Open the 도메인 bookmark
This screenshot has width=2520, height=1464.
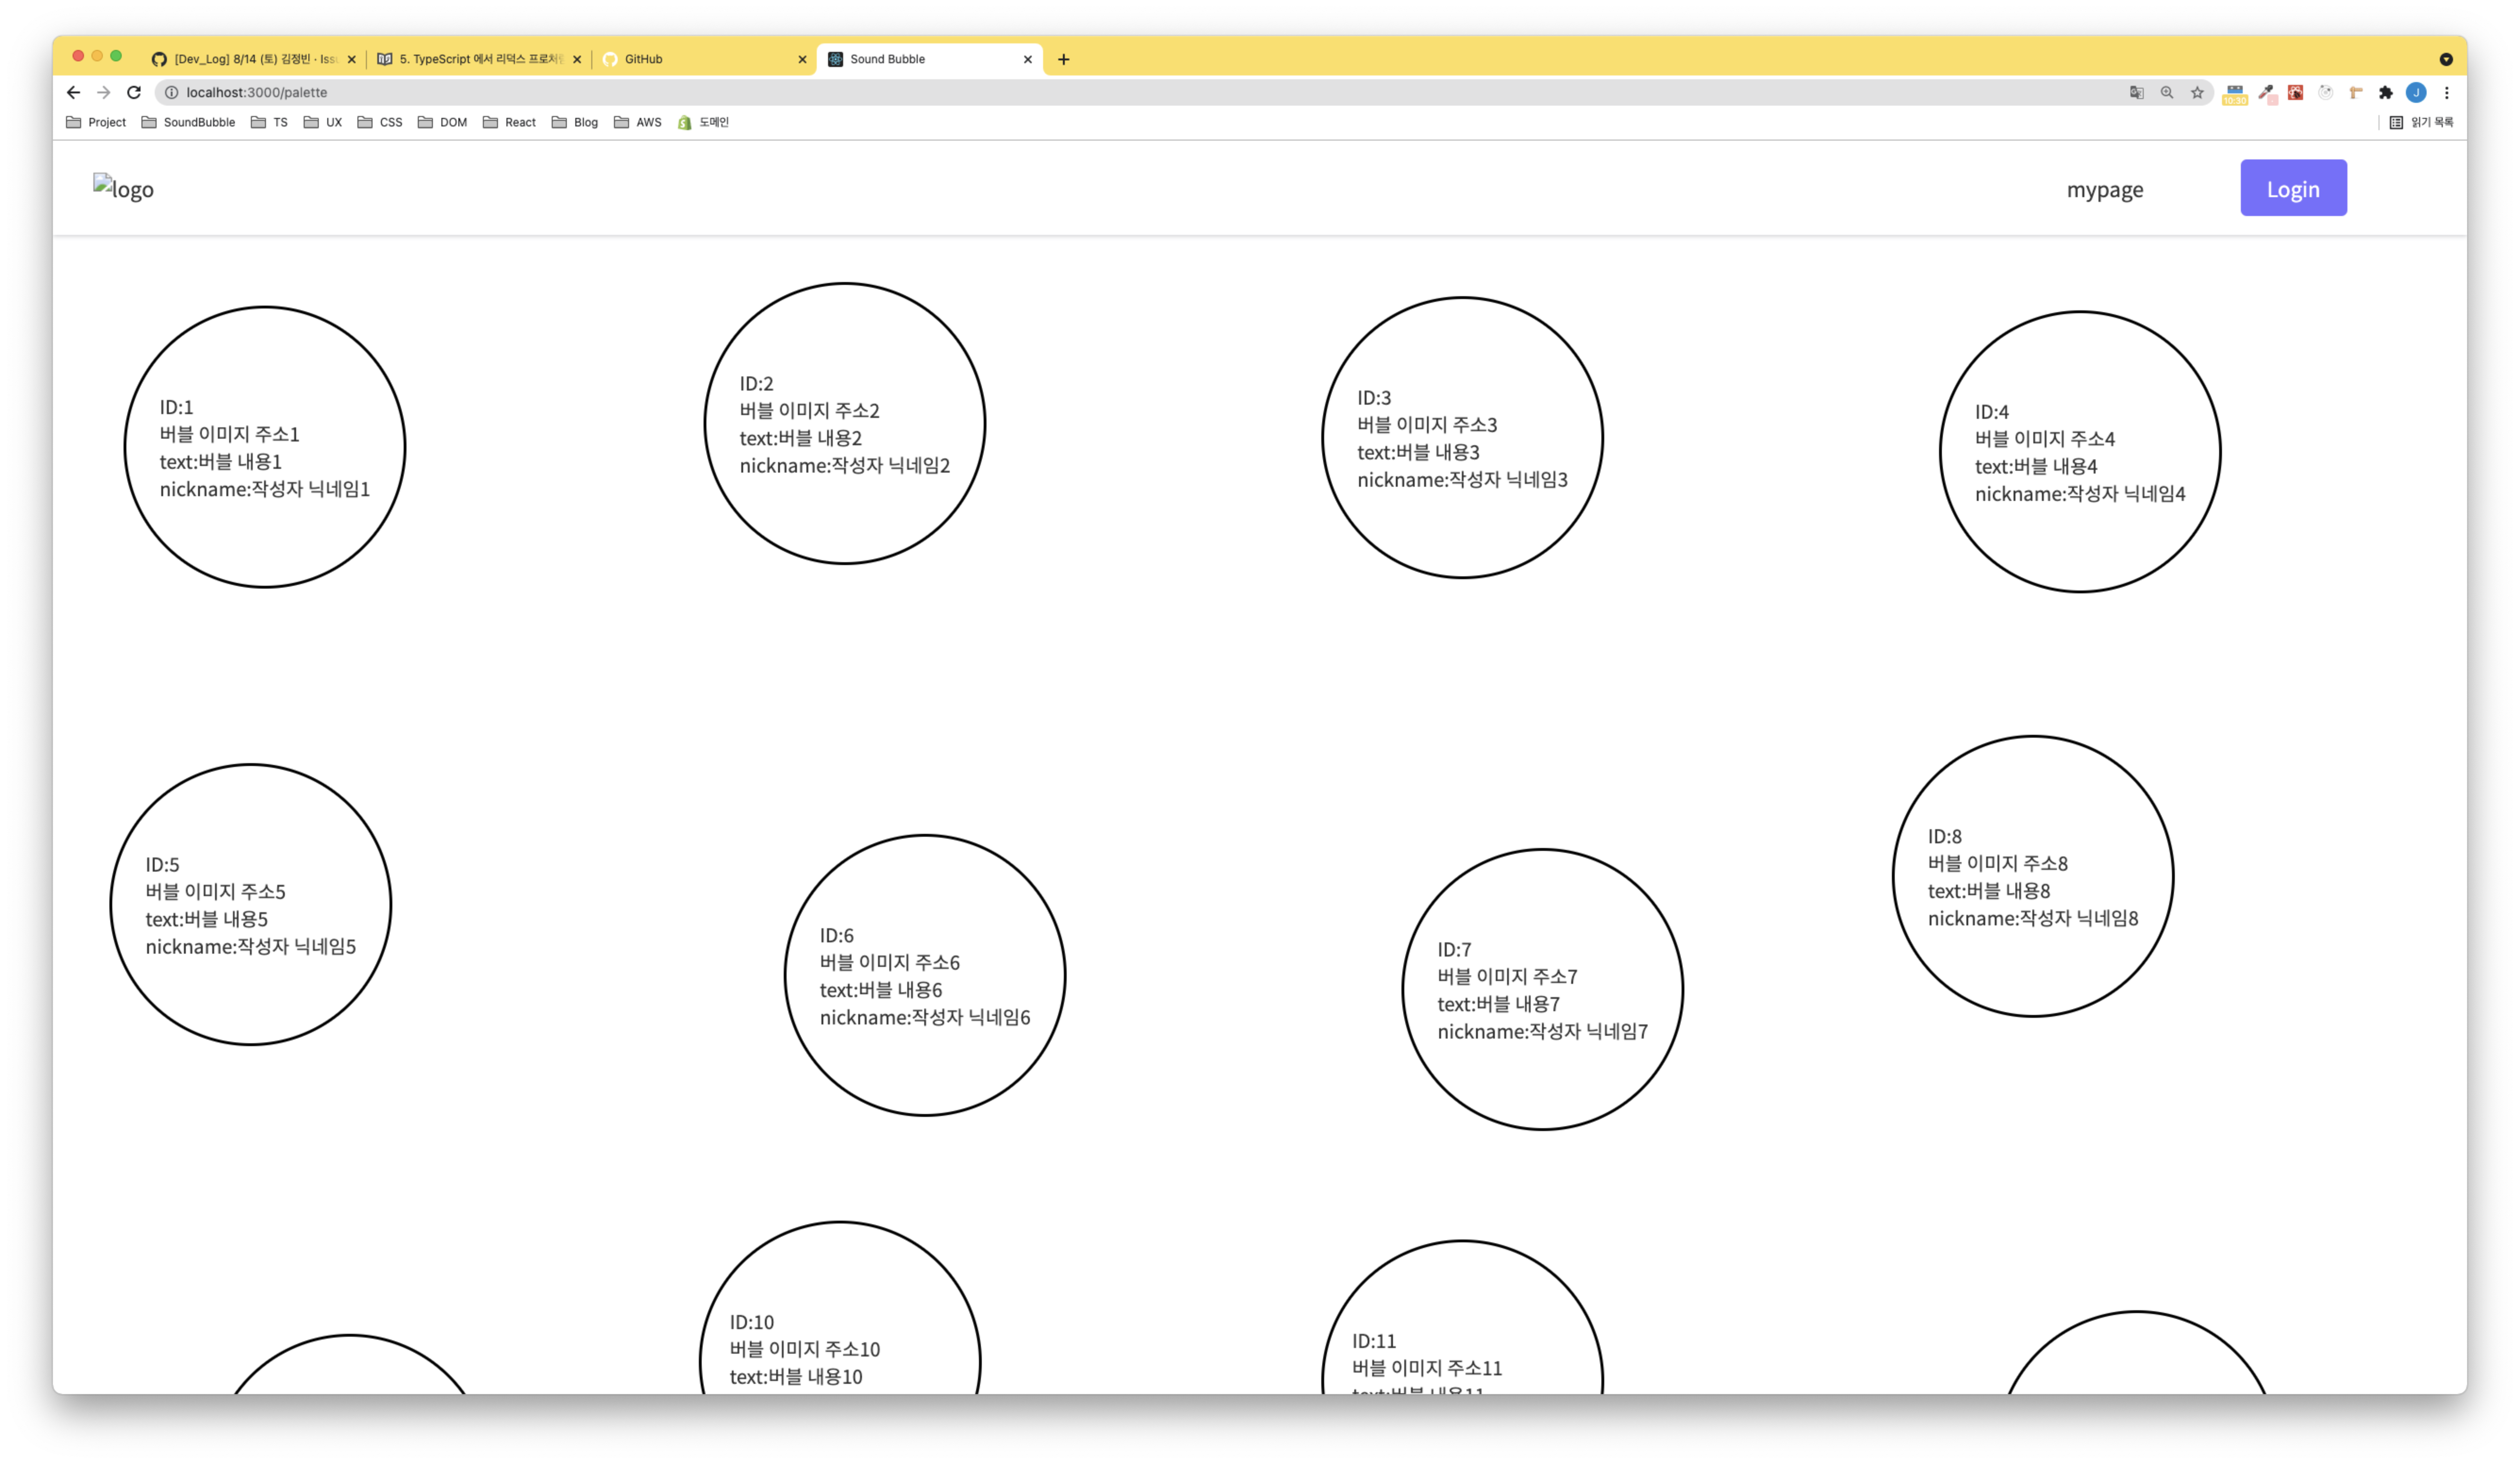point(704,122)
